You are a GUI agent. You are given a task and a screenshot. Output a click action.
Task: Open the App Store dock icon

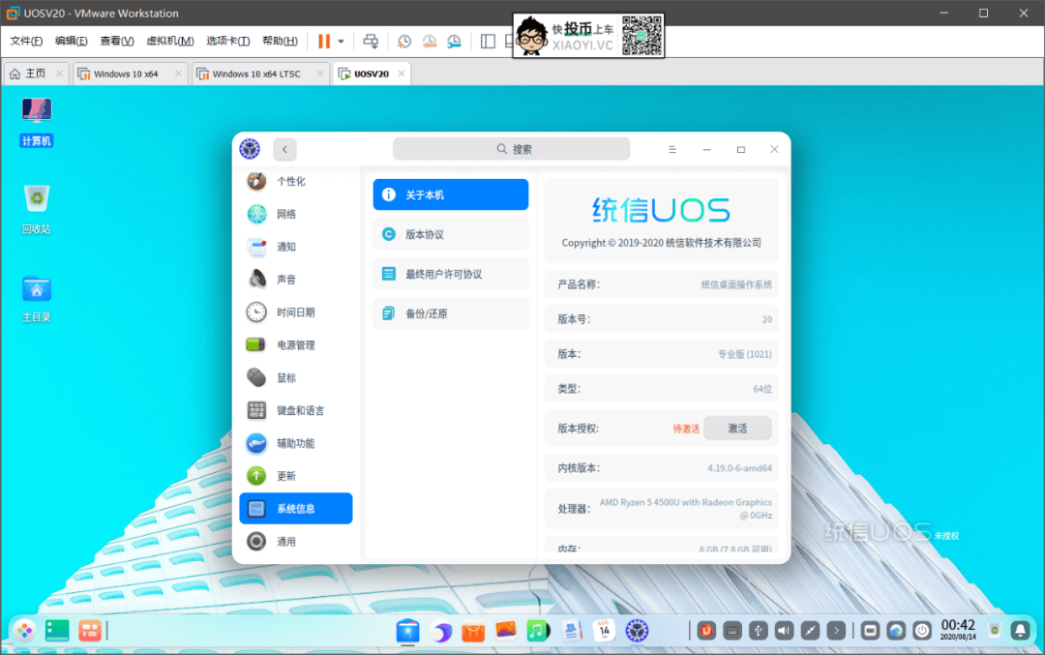[473, 631]
